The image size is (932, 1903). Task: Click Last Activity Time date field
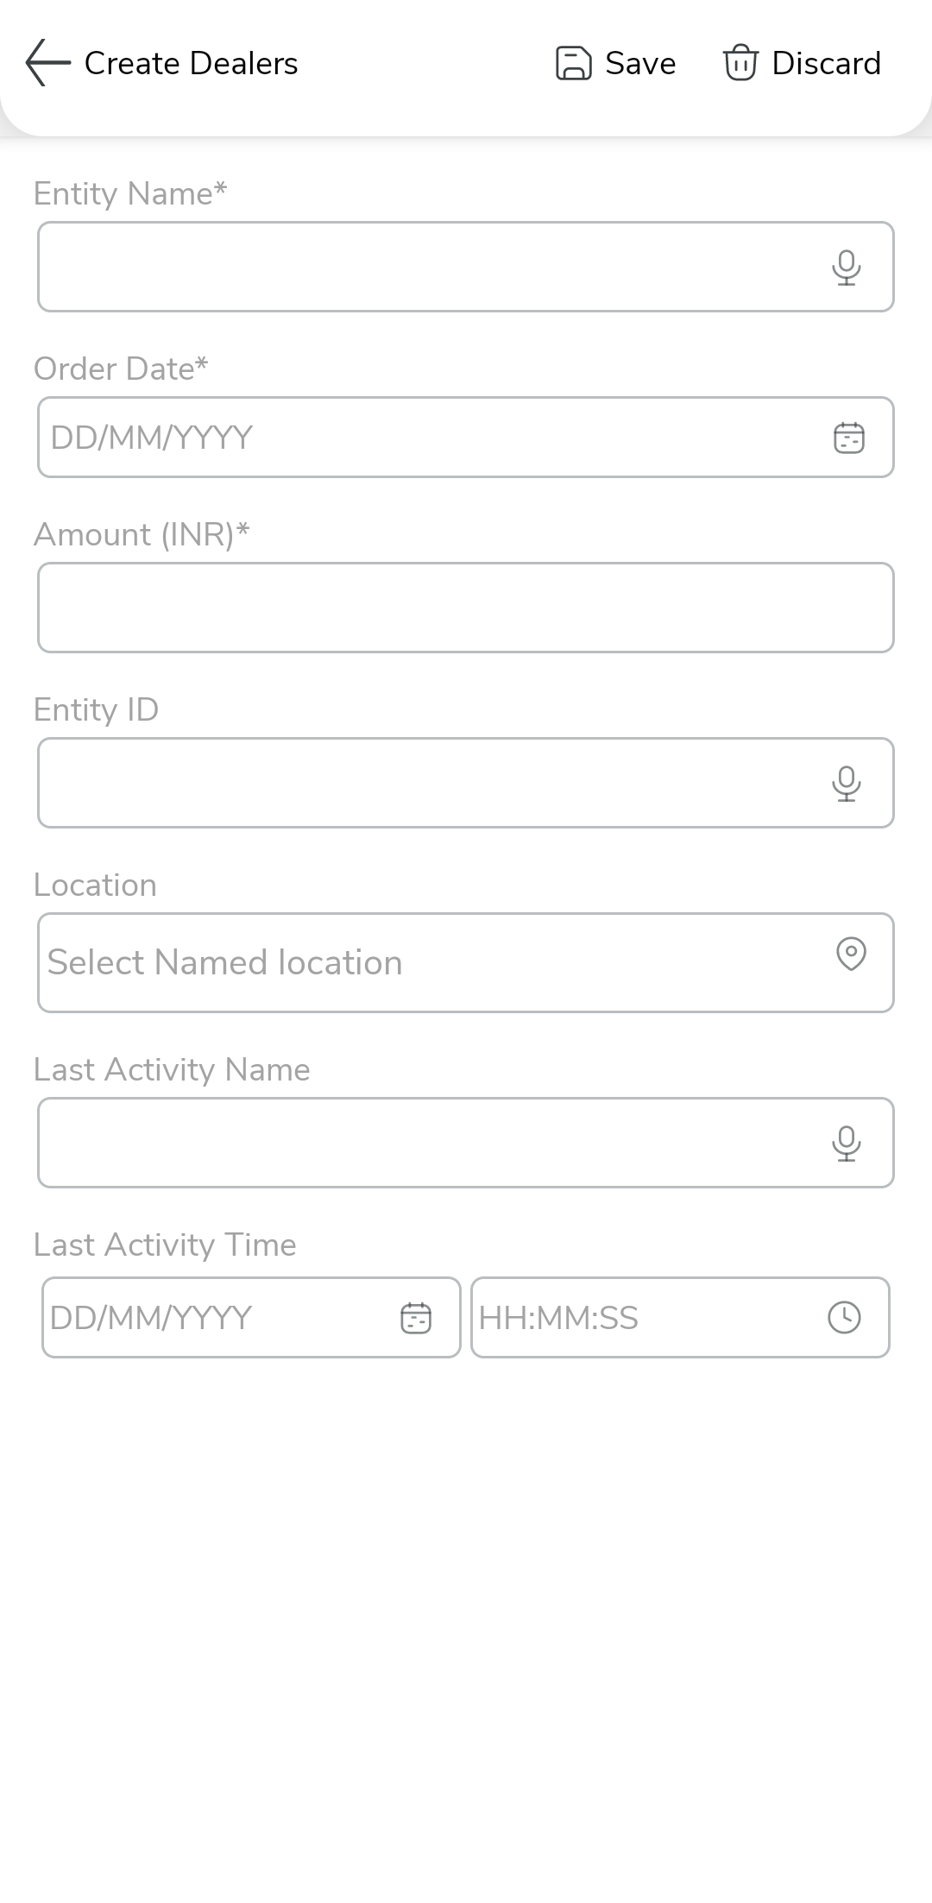[216, 1318]
